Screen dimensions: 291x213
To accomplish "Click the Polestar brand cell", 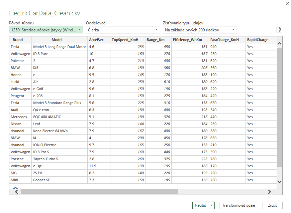I will coord(20,61).
